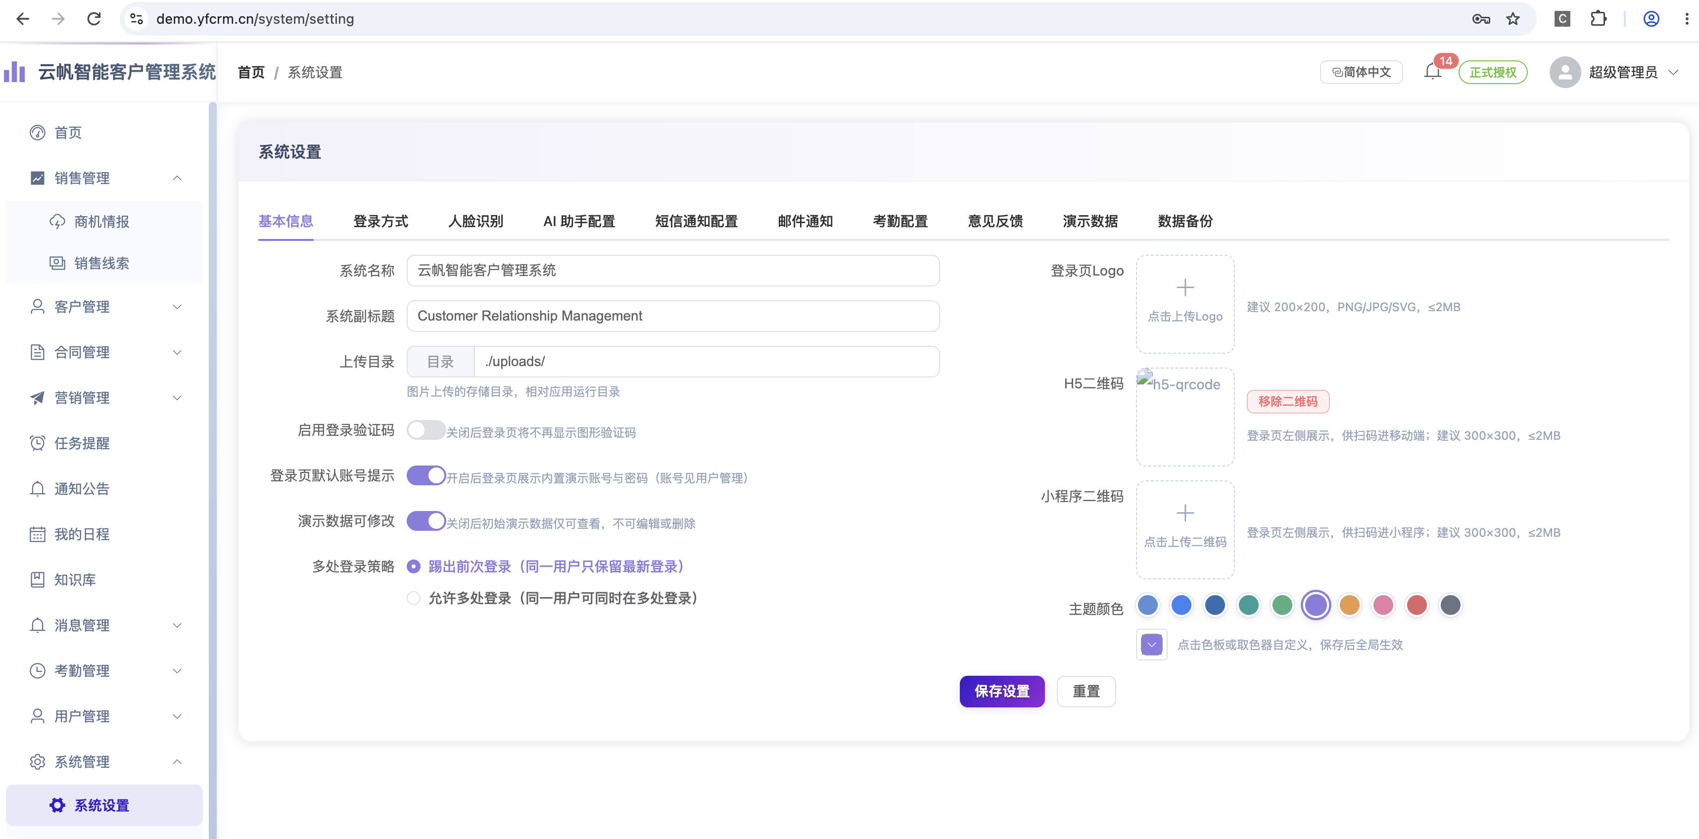The image size is (1699, 839).
Task: Open the custom theme color picker dropdown
Action: (1152, 645)
